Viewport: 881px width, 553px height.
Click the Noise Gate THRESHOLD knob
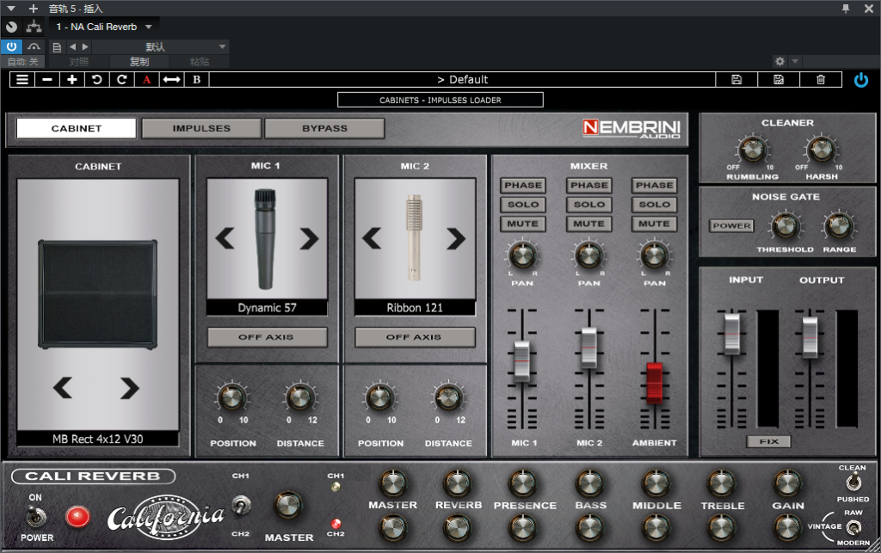click(x=785, y=226)
